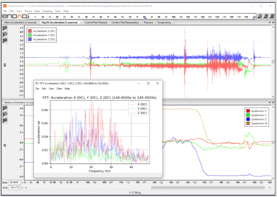The height and width of the screenshot is (197, 277).
Task: Open the Scripting menu in the main menu bar
Action: coord(47,11)
